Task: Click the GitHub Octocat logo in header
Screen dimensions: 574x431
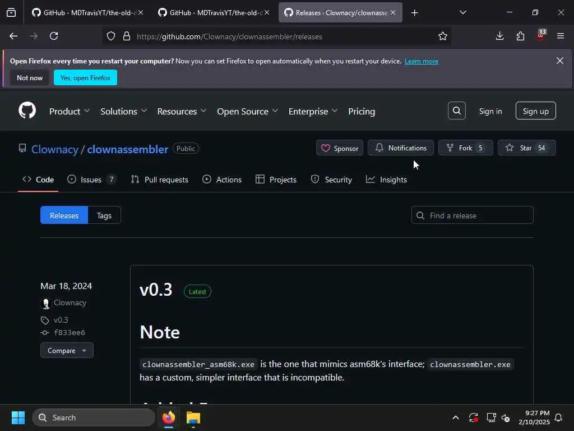Action: point(27,111)
